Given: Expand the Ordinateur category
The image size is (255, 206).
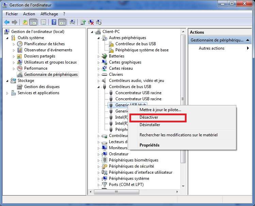Looking at the screenshot, I should pos(98,154).
